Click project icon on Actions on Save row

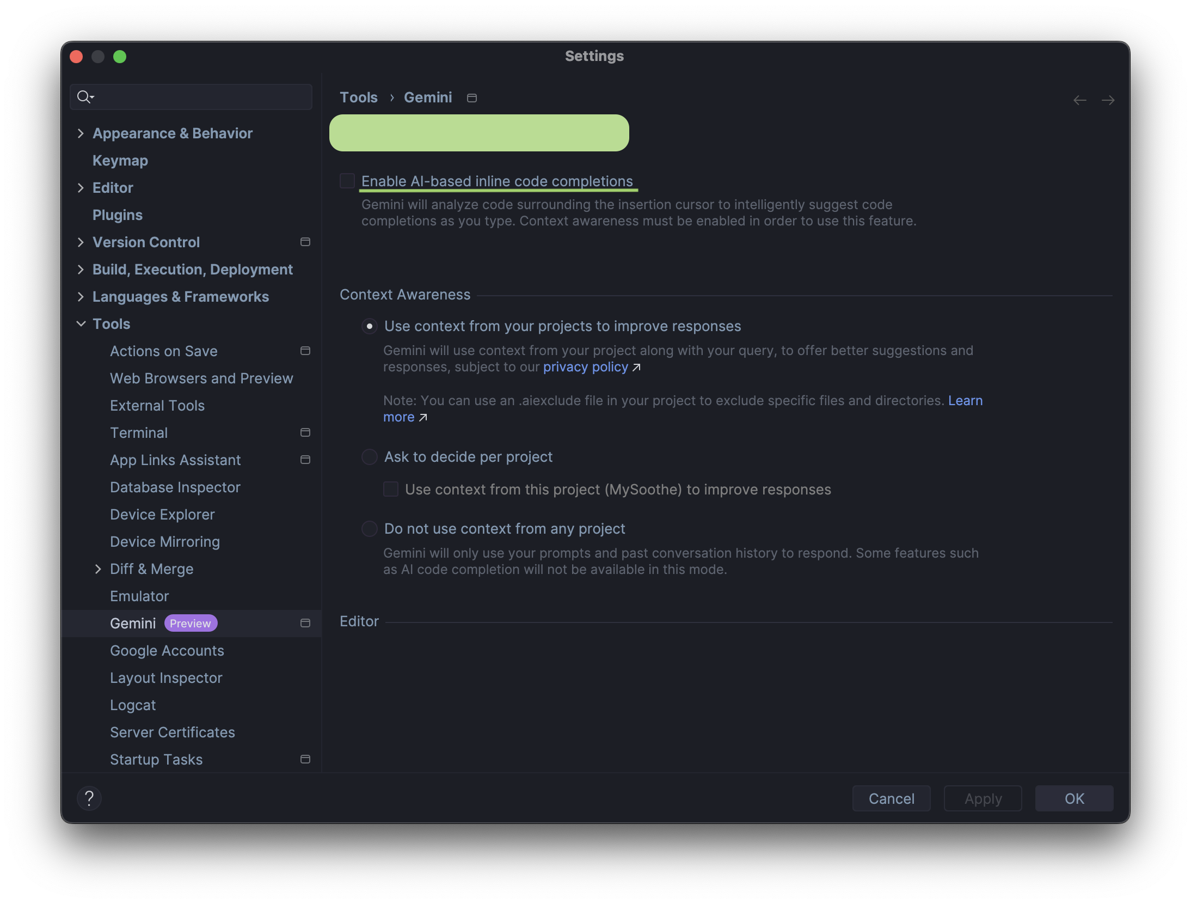(305, 351)
